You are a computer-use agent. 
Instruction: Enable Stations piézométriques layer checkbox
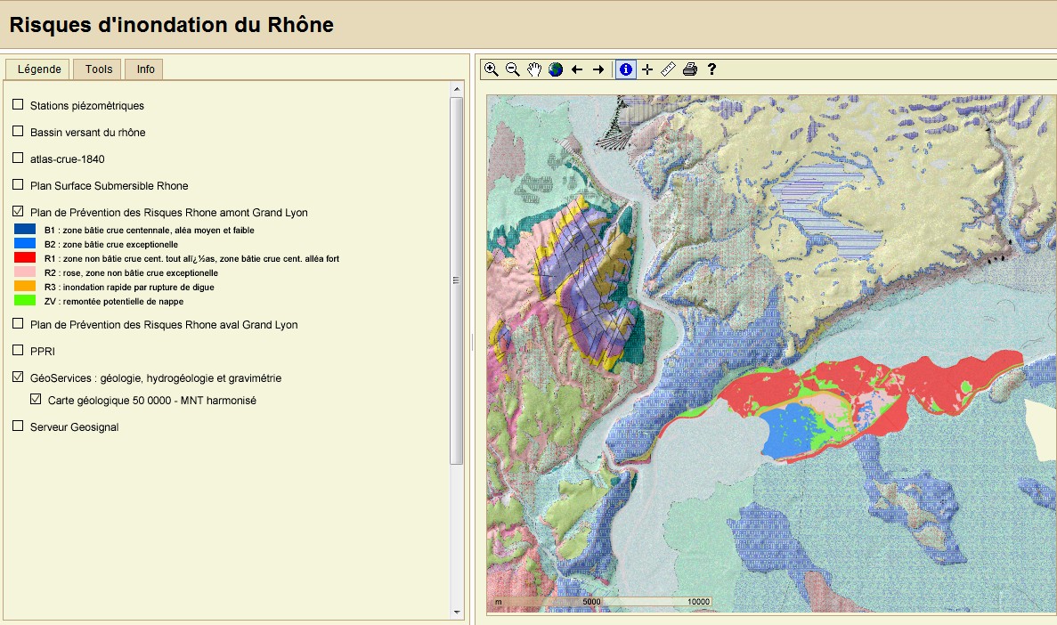tap(18, 105)
